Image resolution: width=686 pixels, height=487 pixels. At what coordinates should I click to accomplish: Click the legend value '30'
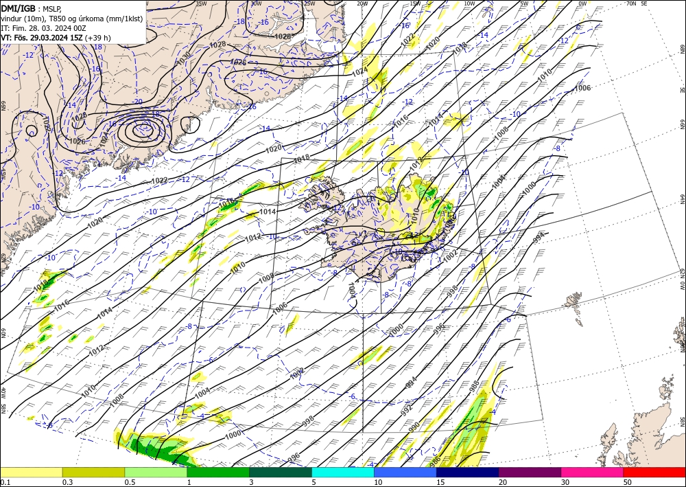click(565, 482)
